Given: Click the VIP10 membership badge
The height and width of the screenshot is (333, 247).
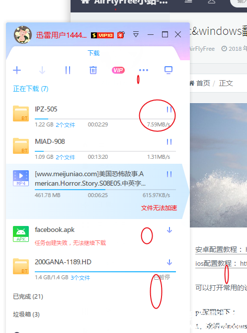Looking at the screenshot, I should pos(102,35).
